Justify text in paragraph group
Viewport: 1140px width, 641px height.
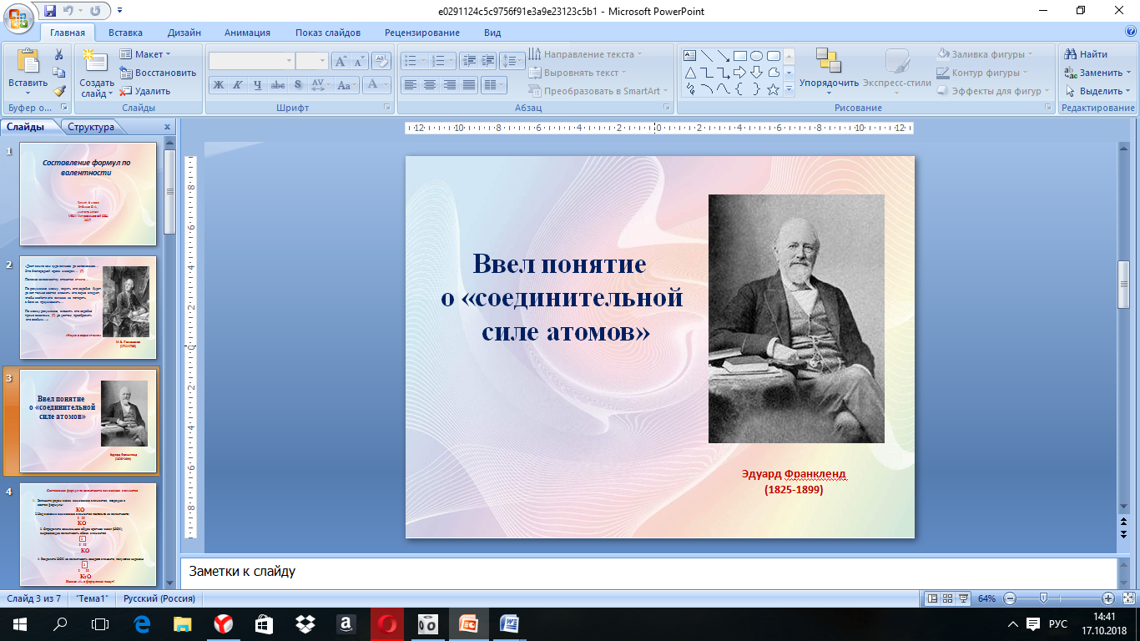tap(469, 84)
